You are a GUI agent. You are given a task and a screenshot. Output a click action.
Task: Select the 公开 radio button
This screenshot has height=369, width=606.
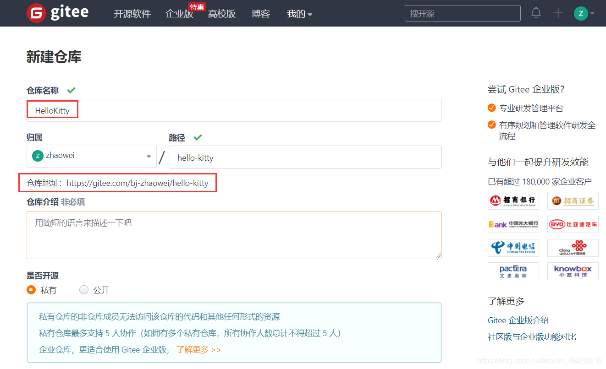[84, 290]
